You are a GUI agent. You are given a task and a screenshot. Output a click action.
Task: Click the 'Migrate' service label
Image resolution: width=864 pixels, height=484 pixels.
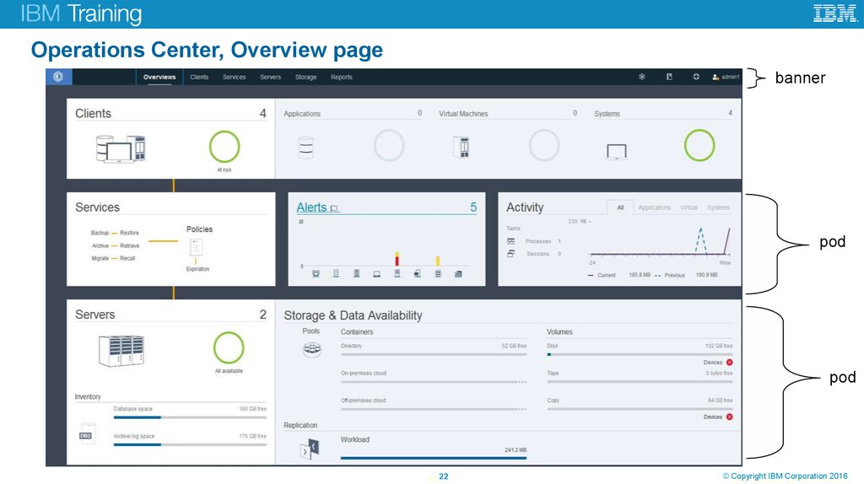point(100,258)
